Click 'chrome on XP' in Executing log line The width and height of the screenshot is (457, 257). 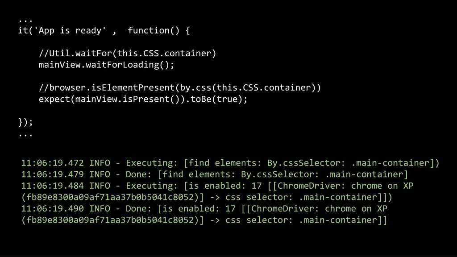[x=382, y=186]
